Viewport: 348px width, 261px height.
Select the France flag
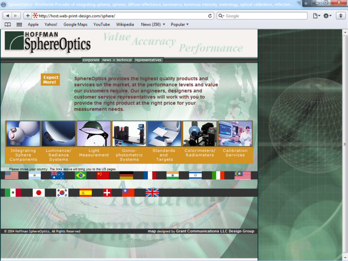[x=150, y=175]
